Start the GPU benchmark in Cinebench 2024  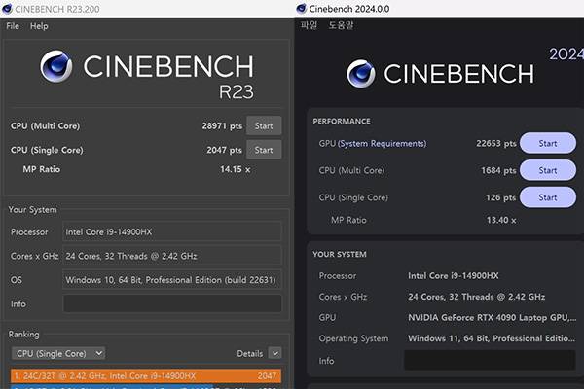tap(547, 143)
